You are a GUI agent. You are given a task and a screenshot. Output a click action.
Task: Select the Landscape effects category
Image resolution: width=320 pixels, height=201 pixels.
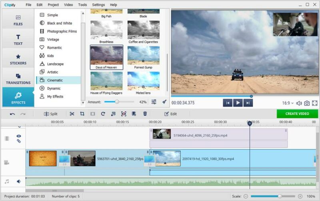[58, 64]
